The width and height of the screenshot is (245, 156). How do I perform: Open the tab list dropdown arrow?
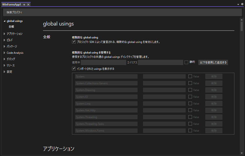238,5
